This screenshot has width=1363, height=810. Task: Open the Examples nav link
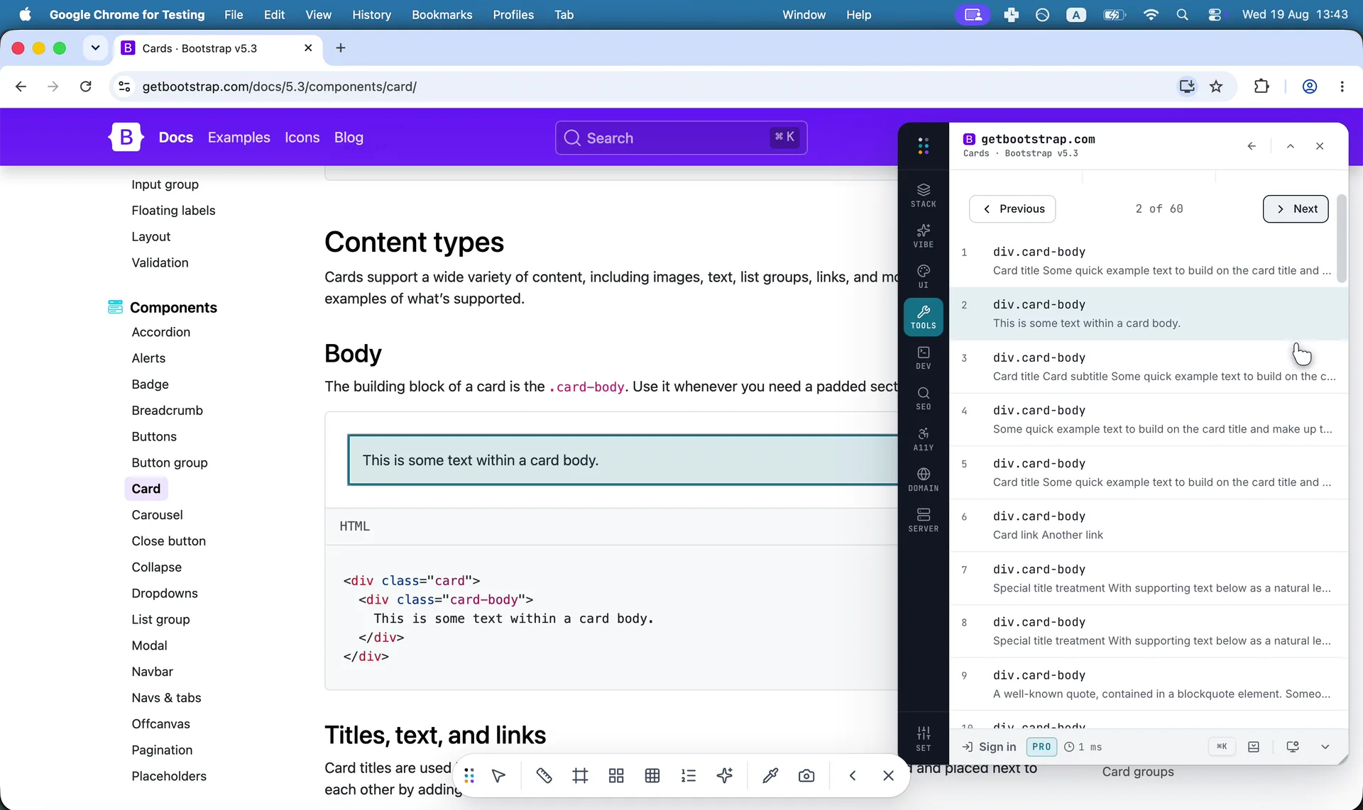pos(239,138)
